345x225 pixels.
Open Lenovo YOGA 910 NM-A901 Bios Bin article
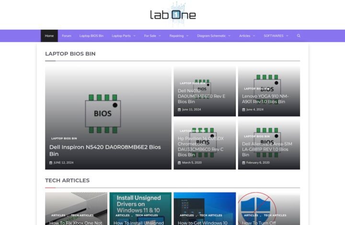pos(265,99)
